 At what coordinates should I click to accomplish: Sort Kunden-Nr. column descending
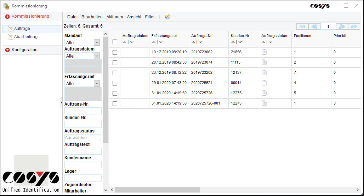pyautogui.click(x=240, y=42)
